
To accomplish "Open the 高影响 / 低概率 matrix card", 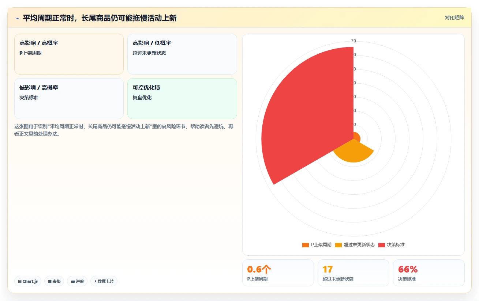I will point(182,54).
